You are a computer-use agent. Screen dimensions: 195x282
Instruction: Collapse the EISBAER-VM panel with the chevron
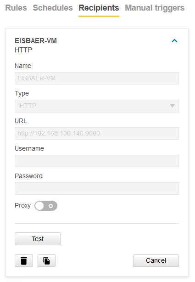174,41
